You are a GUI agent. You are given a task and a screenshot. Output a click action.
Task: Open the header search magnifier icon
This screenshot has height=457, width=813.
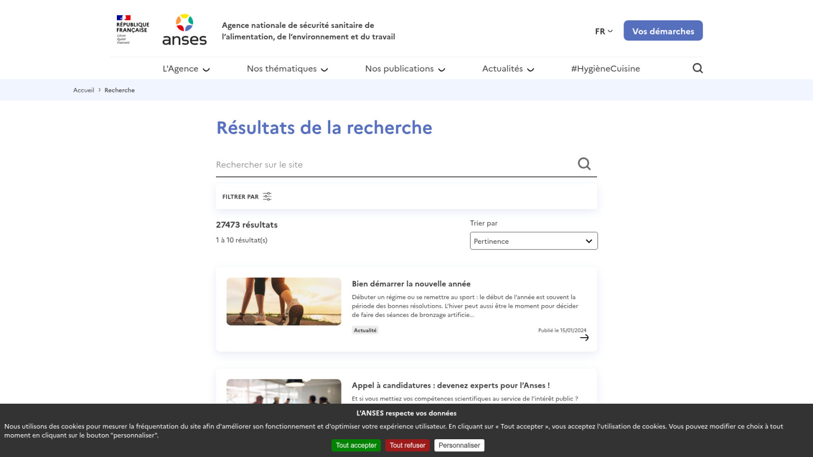tap(698, 68)
